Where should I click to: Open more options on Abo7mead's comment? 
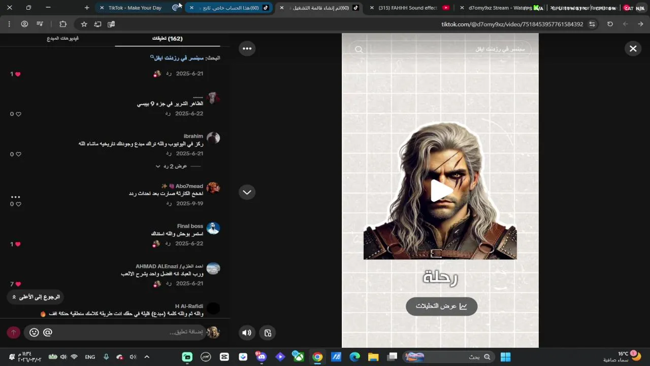coord(15,197)
